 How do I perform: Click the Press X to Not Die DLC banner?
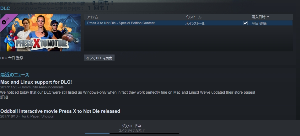[40, 33]
